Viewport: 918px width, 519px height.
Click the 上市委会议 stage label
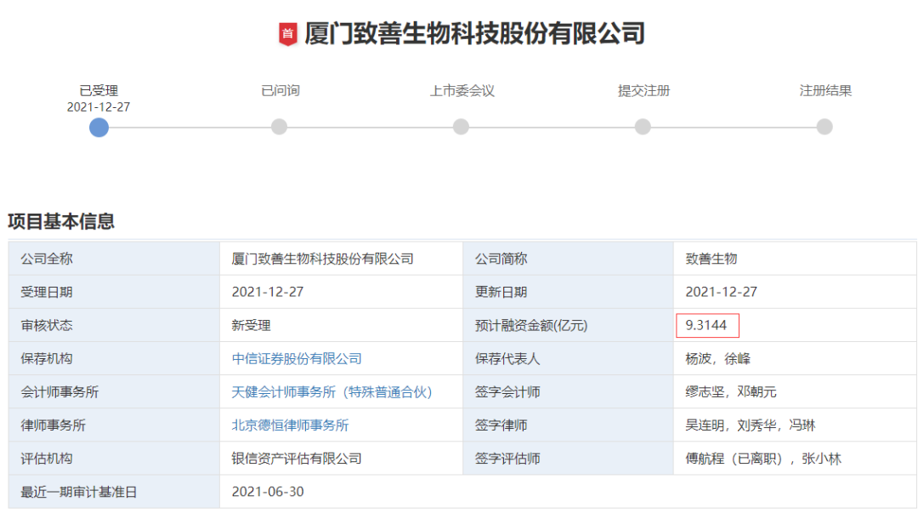coord(462,91)
